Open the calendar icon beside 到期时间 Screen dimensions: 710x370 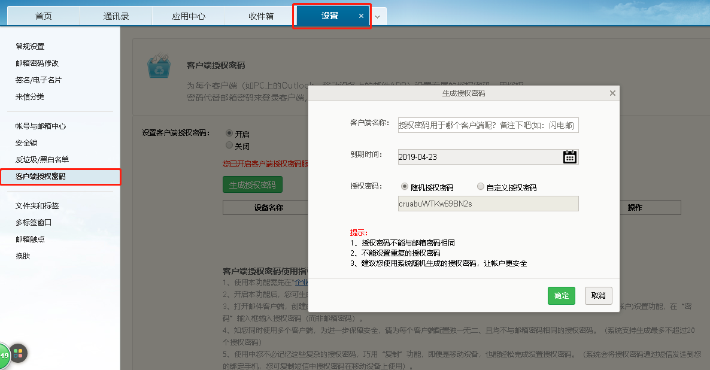click(569, 157)
